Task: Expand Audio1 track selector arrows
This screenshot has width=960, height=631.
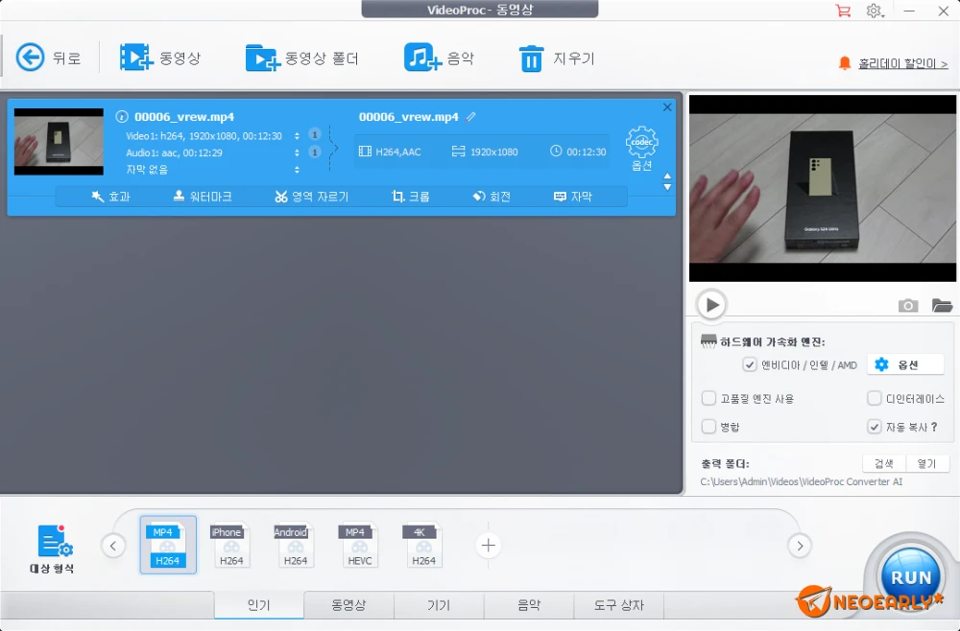Action: click(297, 152)
